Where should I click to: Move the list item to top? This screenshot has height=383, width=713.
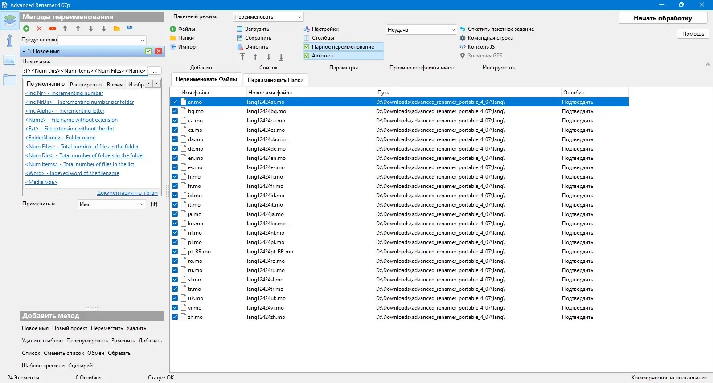pos(242,57)
